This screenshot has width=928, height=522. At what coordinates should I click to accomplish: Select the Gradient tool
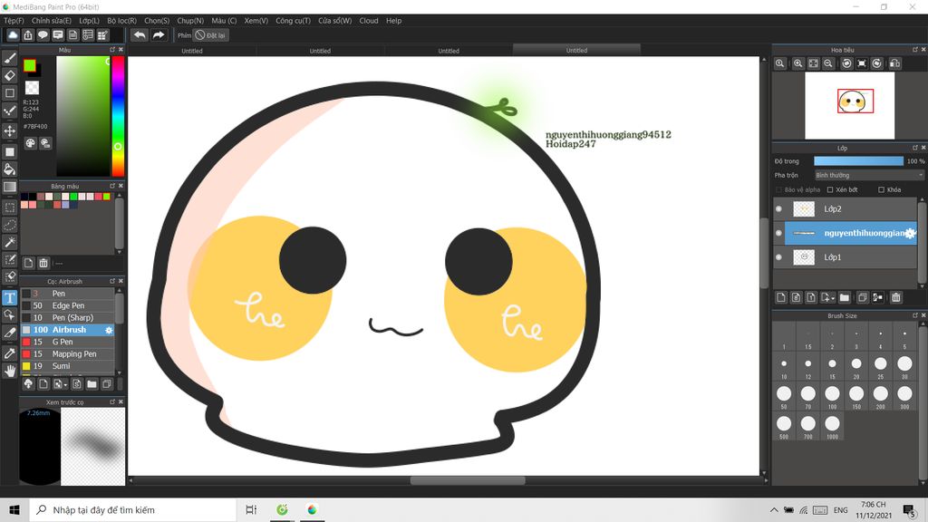pos(9,187)
